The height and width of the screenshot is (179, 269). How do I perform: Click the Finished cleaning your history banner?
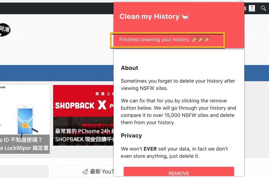(x=168, y=40)
